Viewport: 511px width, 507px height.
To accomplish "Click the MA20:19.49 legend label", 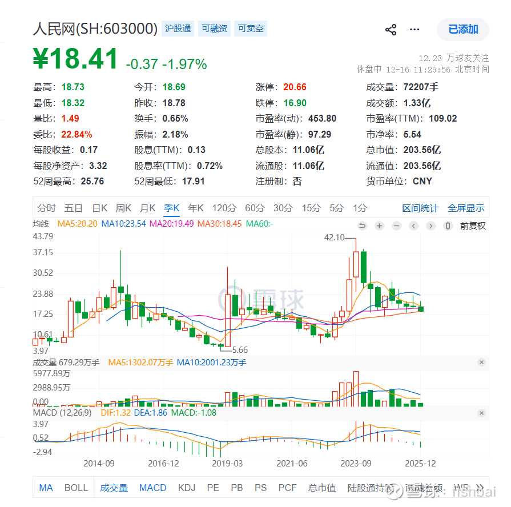I will tap(171, 224).
